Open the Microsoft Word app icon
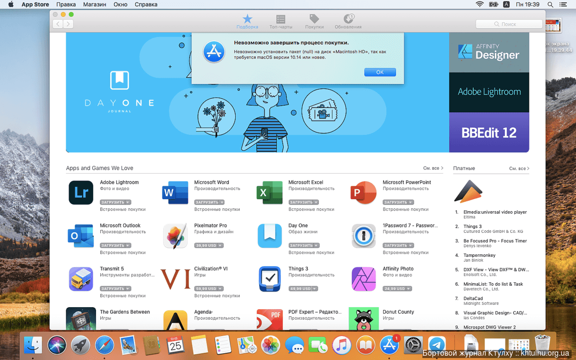Viewport: 576px width, 360px height. tap(175, 193)
